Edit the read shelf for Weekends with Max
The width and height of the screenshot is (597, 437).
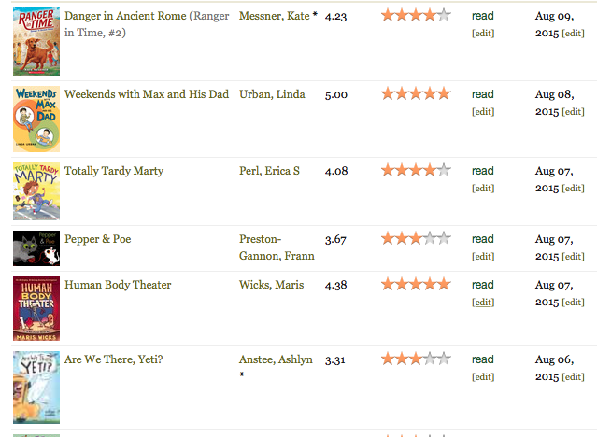483,111
